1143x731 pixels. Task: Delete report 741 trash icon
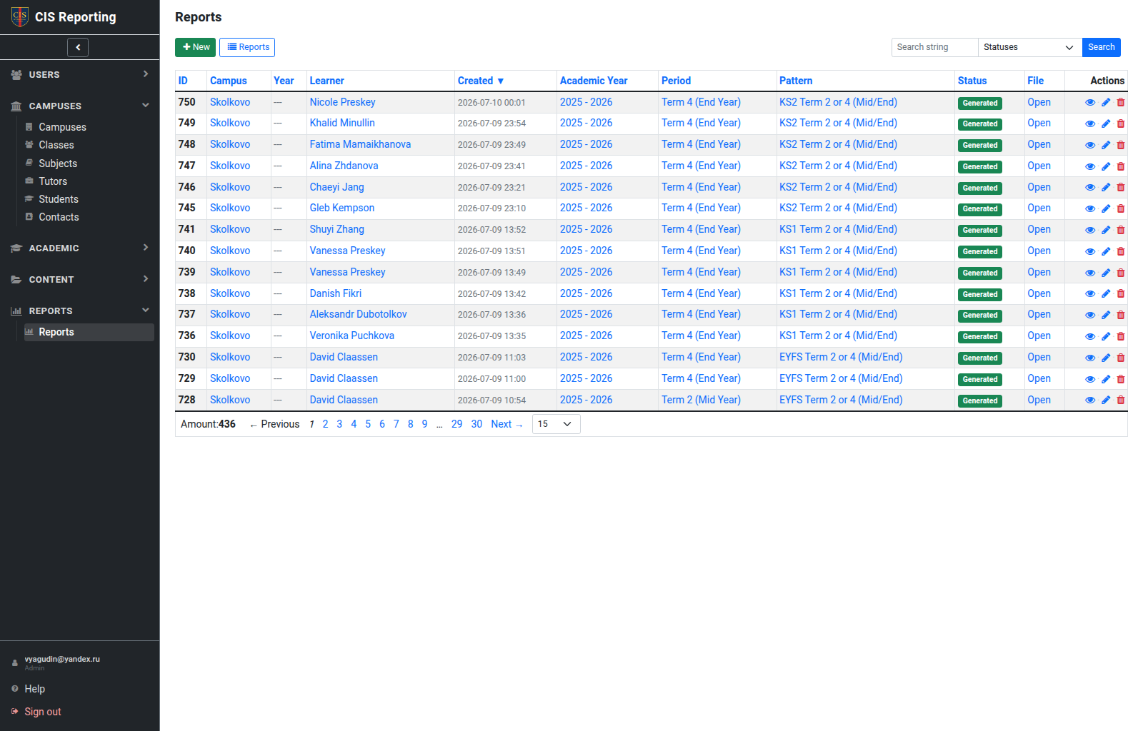point(1121,231)
